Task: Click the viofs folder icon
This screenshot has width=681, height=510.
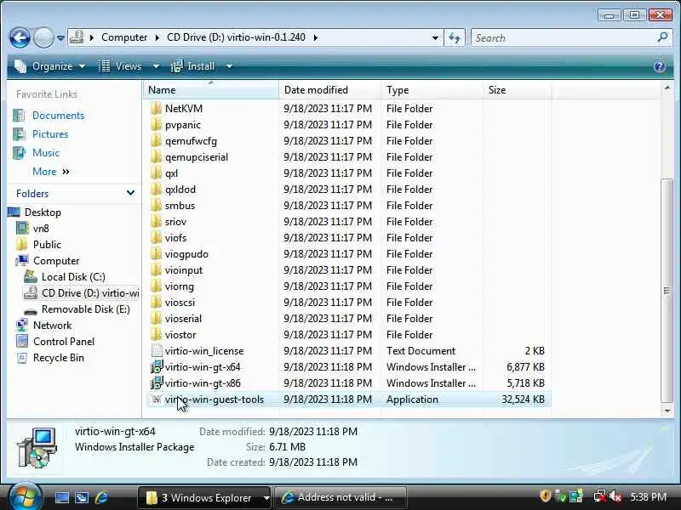Action: 157,238
